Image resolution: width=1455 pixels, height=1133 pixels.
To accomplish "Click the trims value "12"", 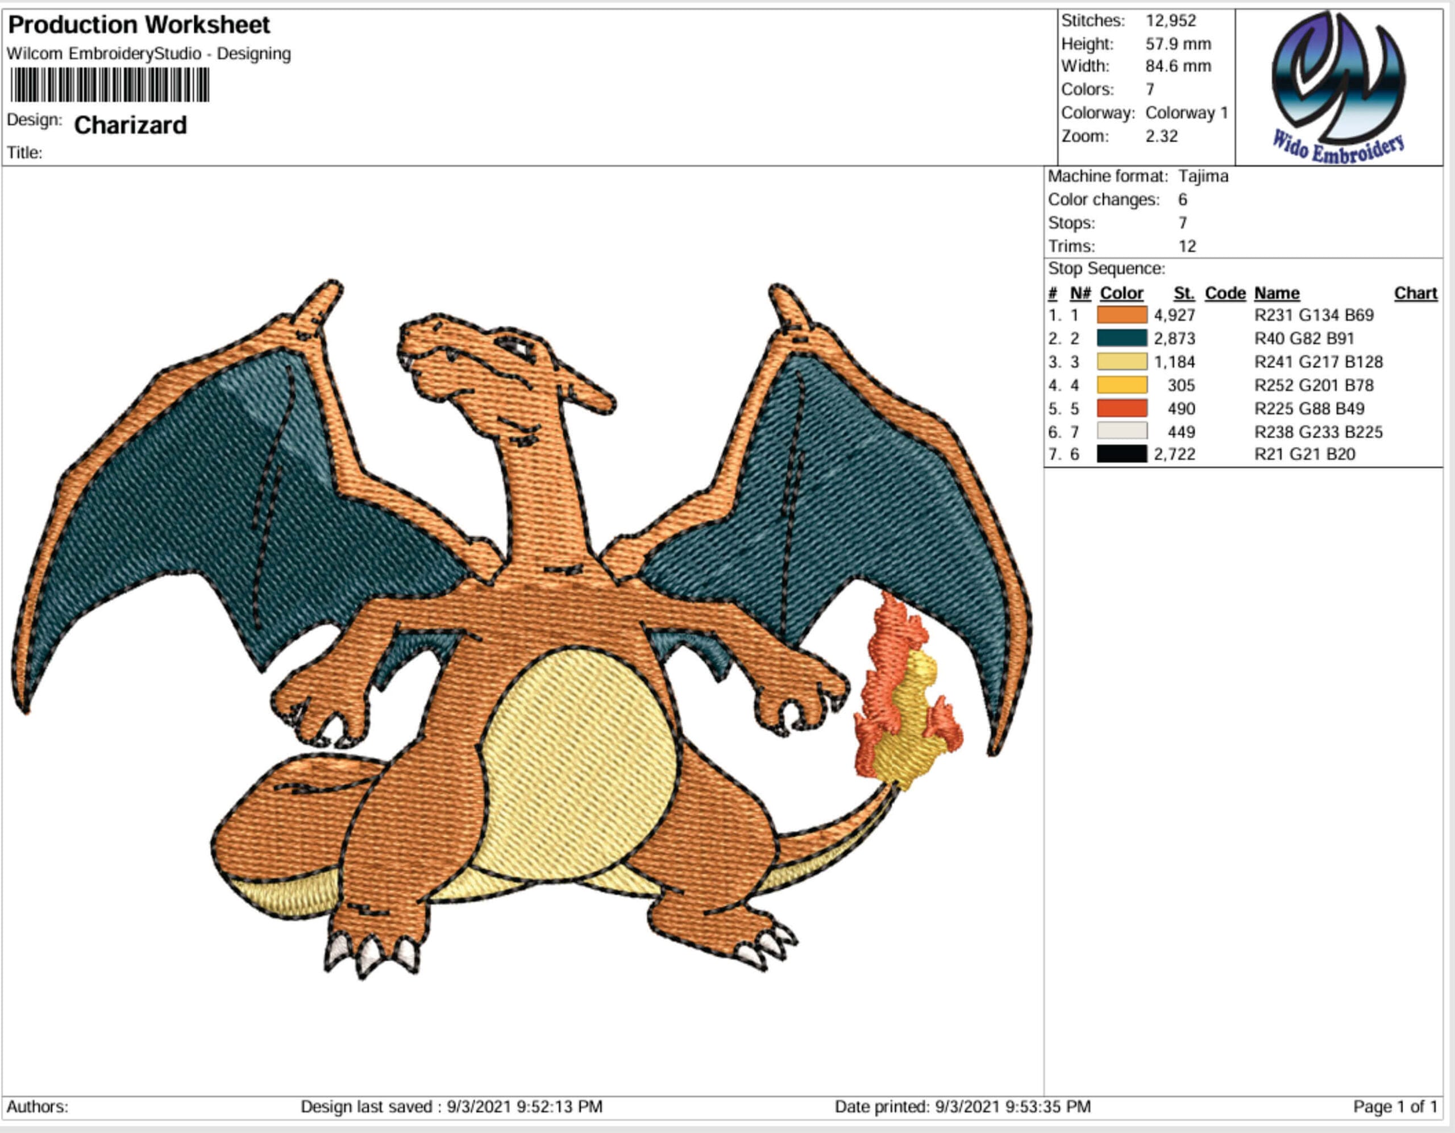I will point(1187,246).
